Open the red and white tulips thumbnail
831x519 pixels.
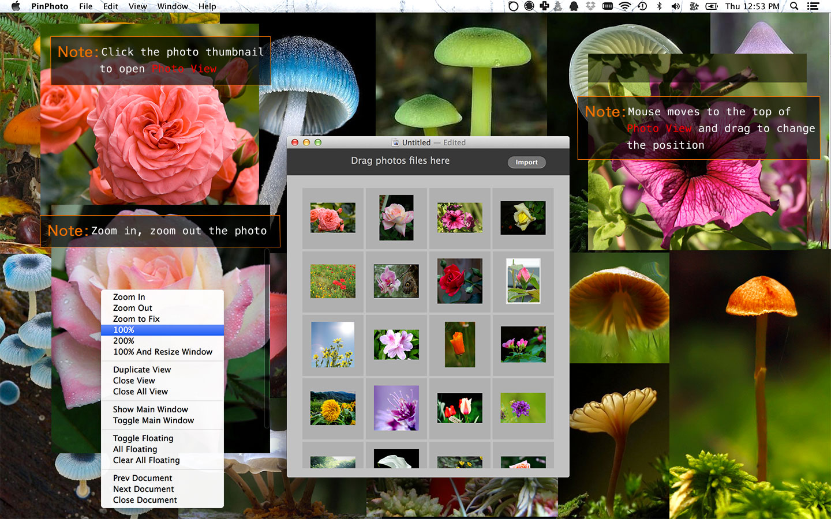460,408
